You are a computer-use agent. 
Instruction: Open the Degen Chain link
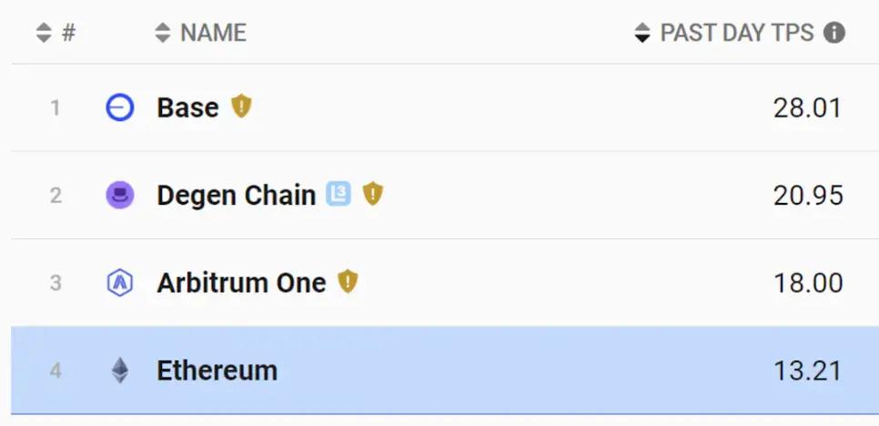(x=236, y=195)
